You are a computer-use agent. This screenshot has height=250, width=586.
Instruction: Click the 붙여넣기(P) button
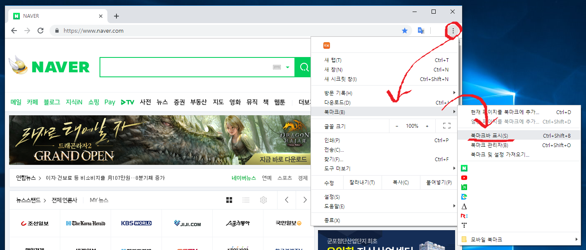[439, 183]
